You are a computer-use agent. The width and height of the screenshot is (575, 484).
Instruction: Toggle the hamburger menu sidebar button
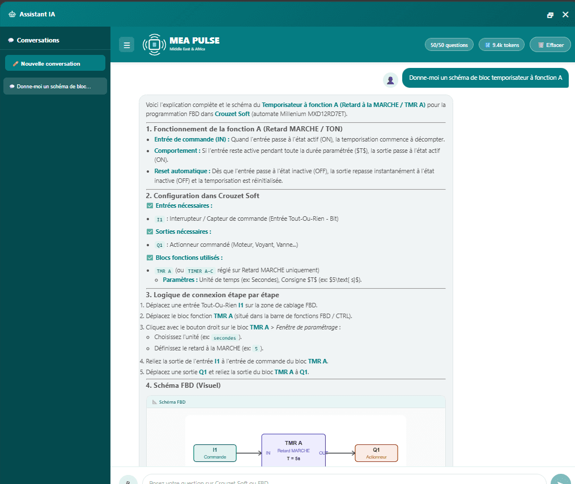[127, 45]
